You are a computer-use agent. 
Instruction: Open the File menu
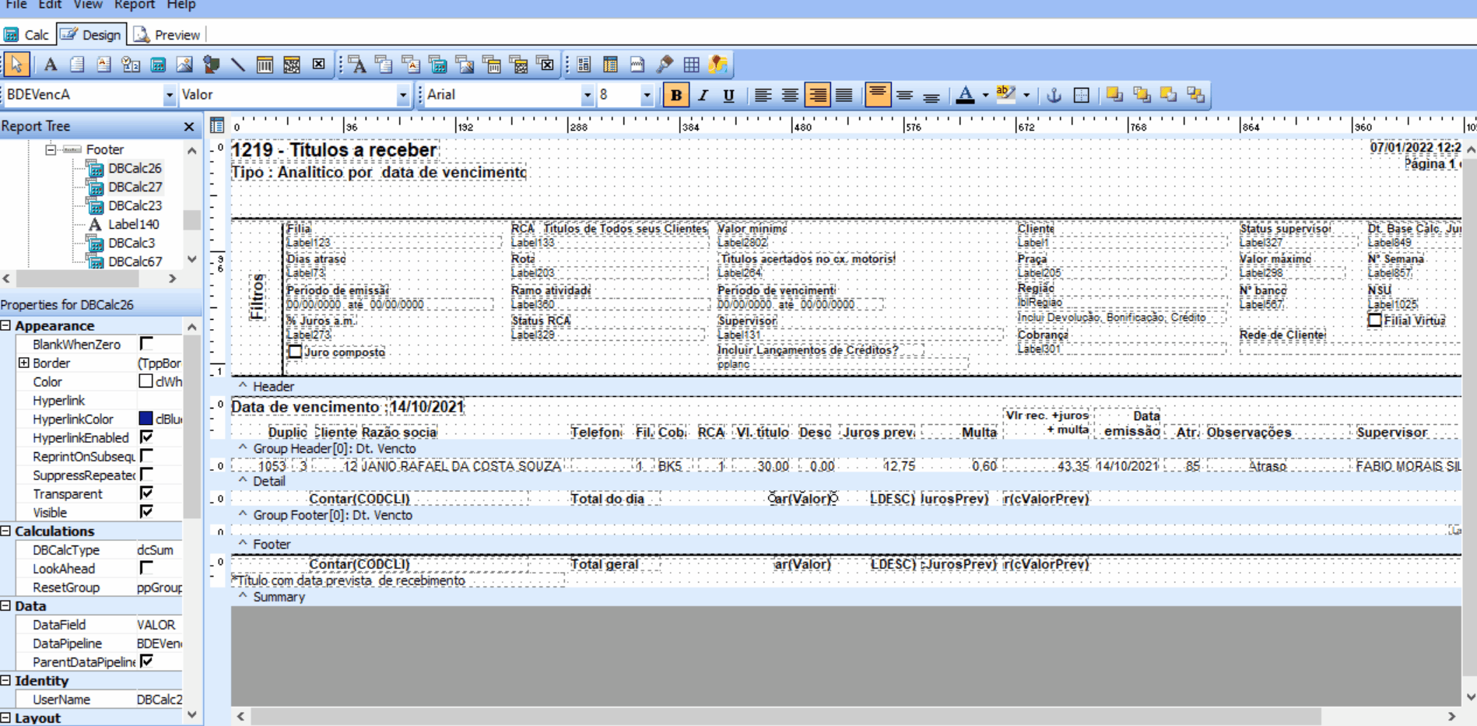16,5
